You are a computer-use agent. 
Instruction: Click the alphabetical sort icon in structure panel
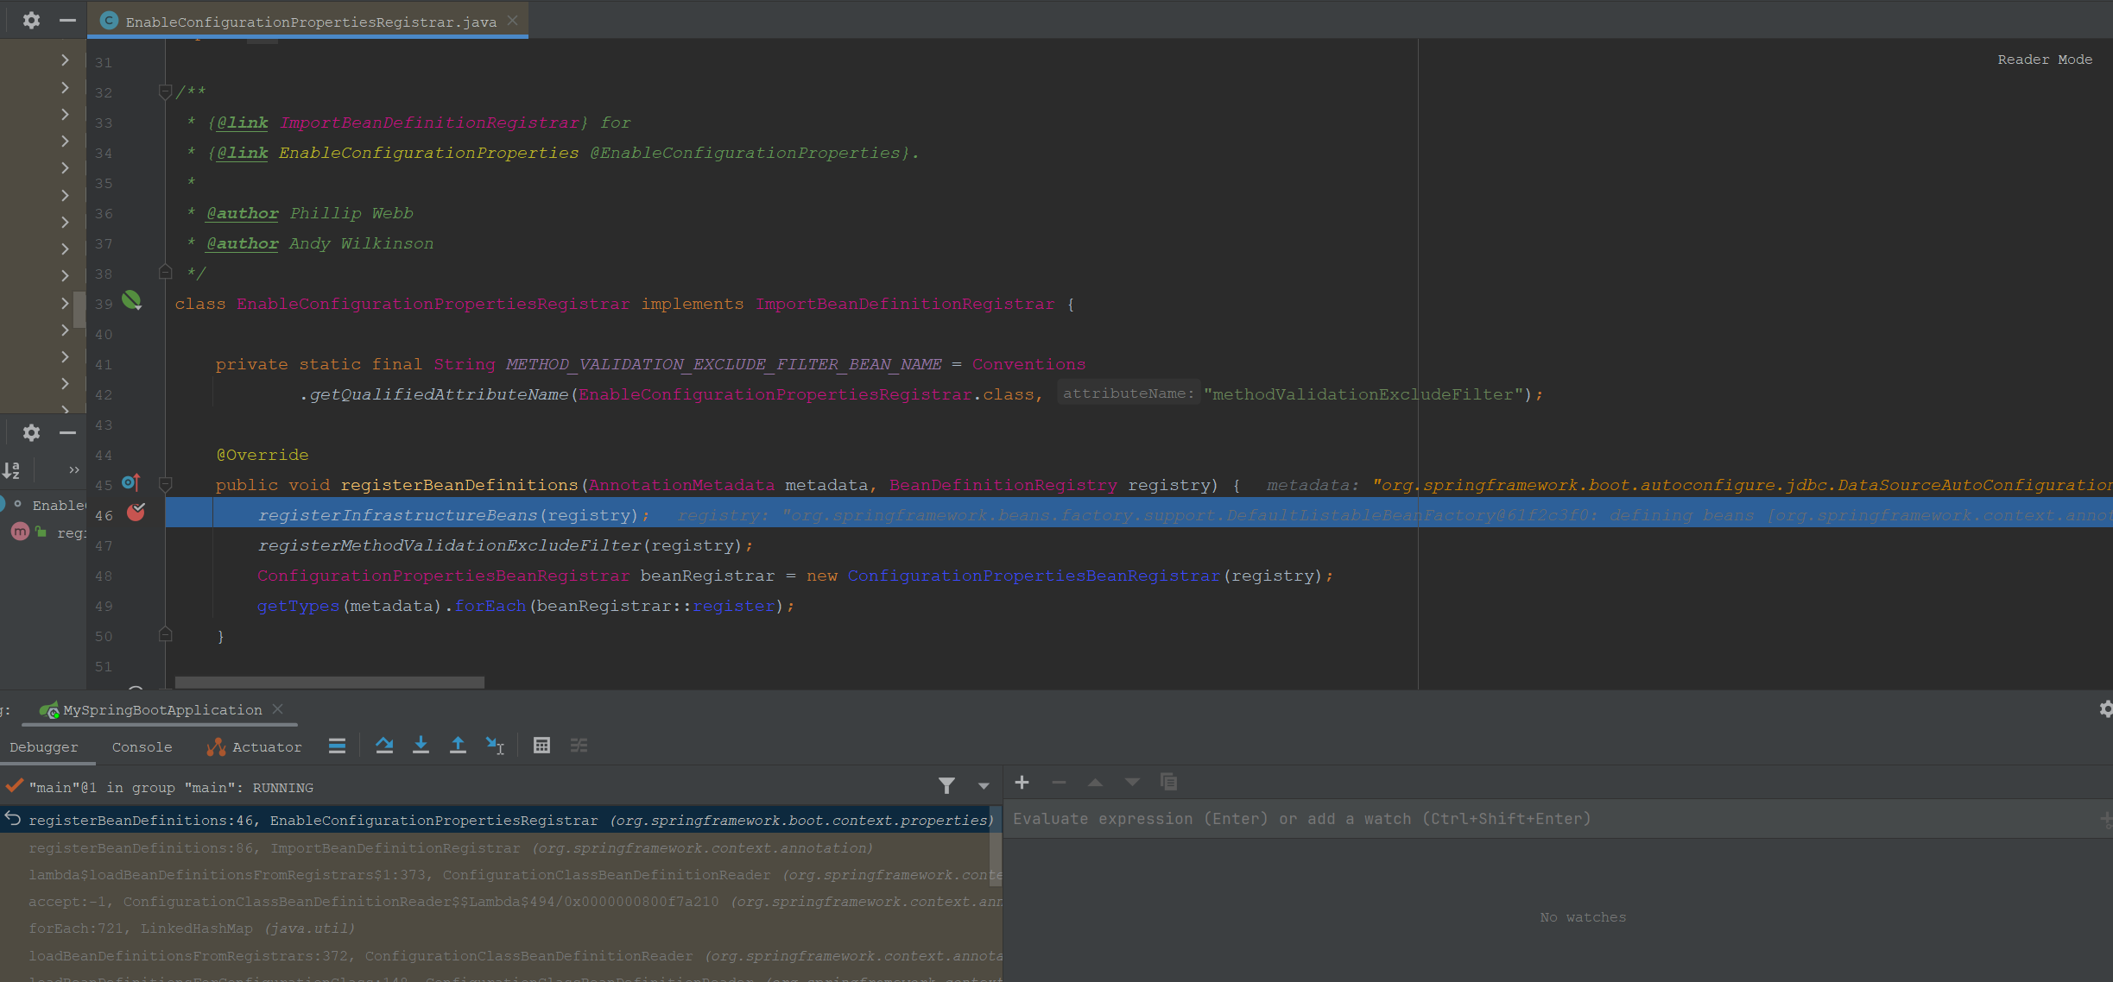12,469
